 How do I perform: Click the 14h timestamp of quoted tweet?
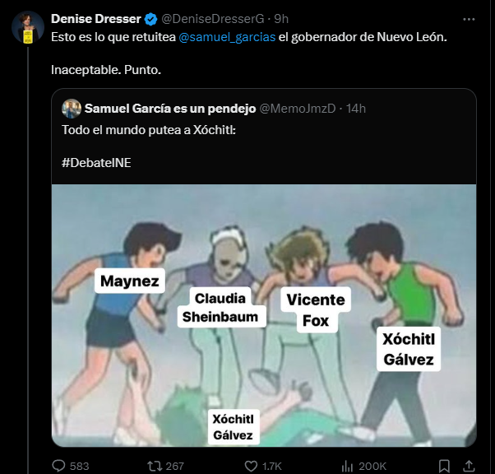click(x=356, y=109)
